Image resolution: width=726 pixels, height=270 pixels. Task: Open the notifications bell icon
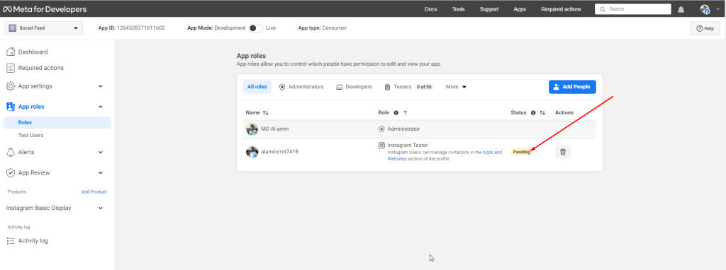[x=681, y=9]
